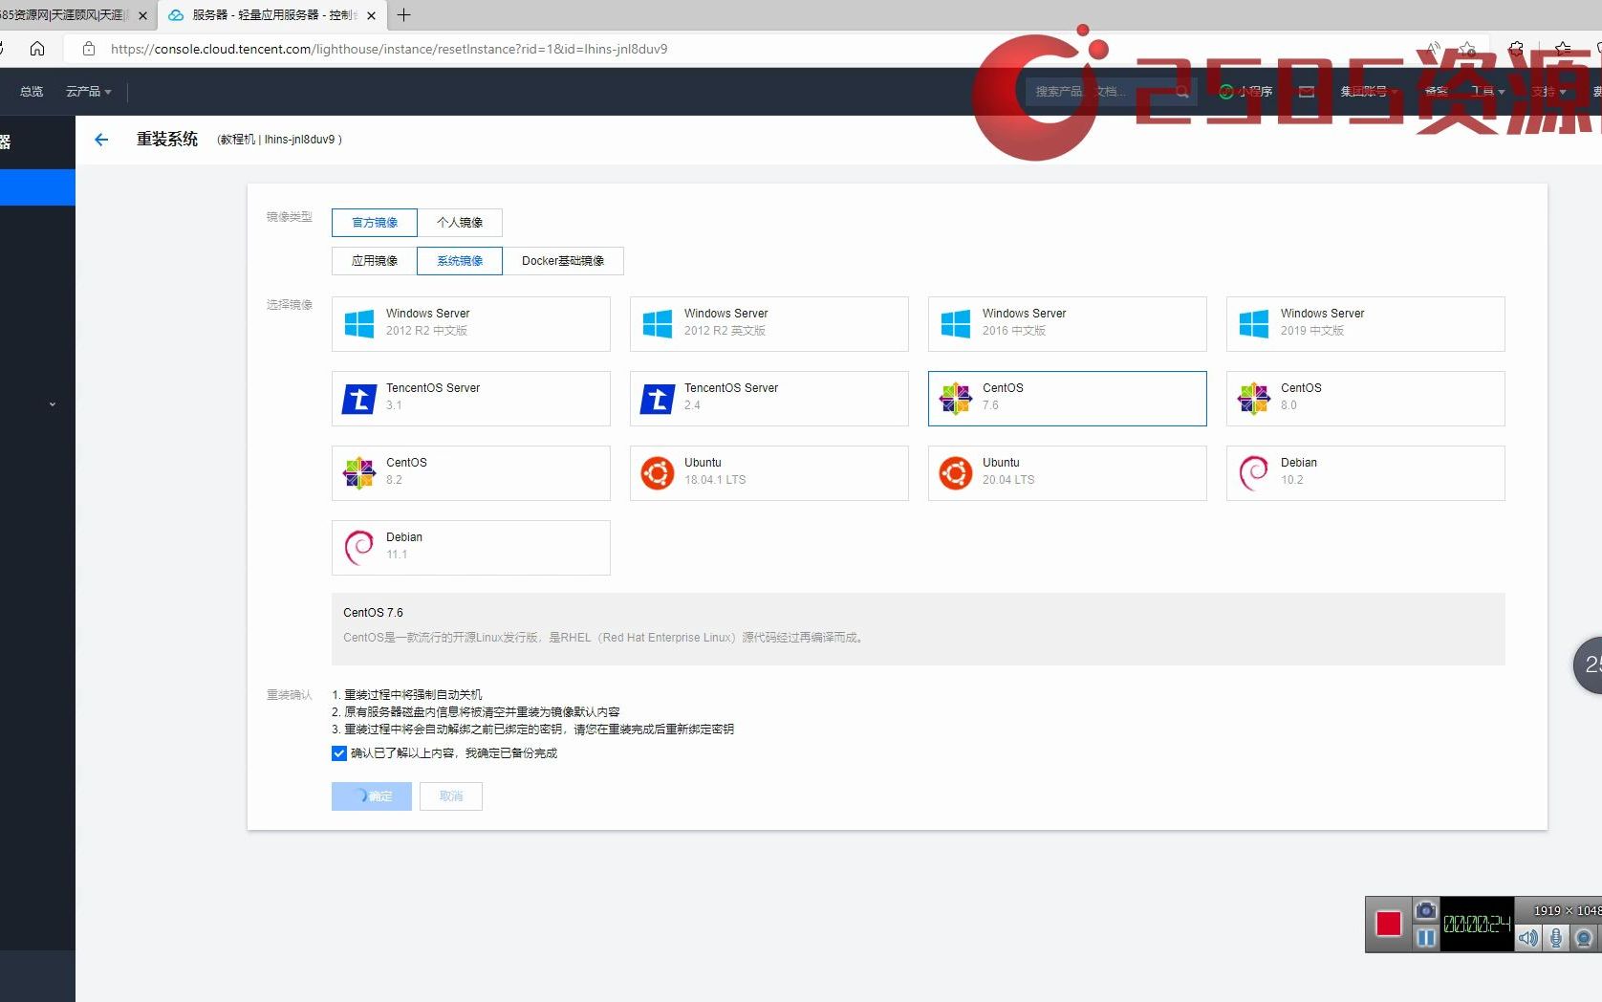The height and width of the screenshot is (1002, 1602).
Task: Expand the 支持 dropdown menu
Action: click(x=1548, y=92)
